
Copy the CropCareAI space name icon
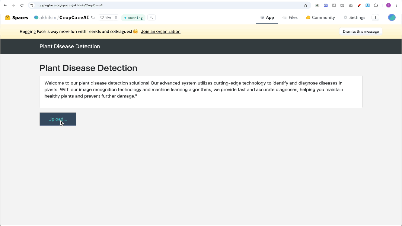point(93,17)
